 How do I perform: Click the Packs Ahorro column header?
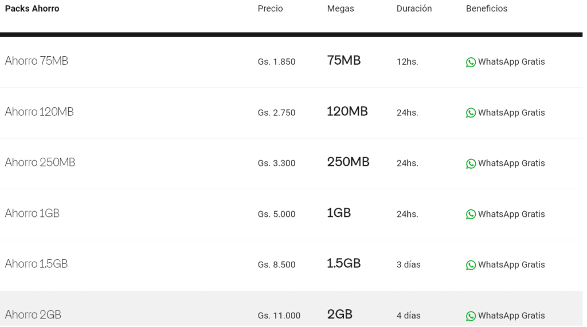pyautogui.click(x=32, y=9)
